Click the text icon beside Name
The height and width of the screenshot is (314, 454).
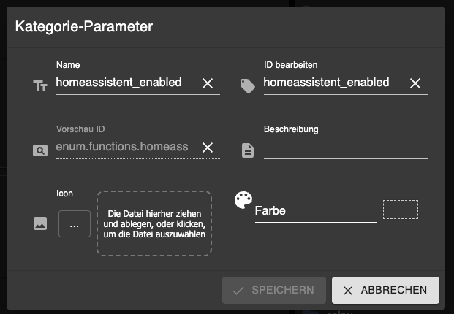(40, 86)
